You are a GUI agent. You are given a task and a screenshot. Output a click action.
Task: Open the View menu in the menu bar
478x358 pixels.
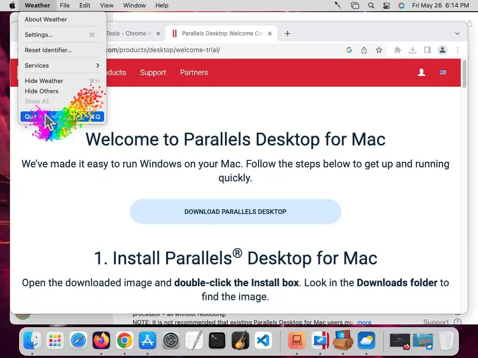click(107, 5)
